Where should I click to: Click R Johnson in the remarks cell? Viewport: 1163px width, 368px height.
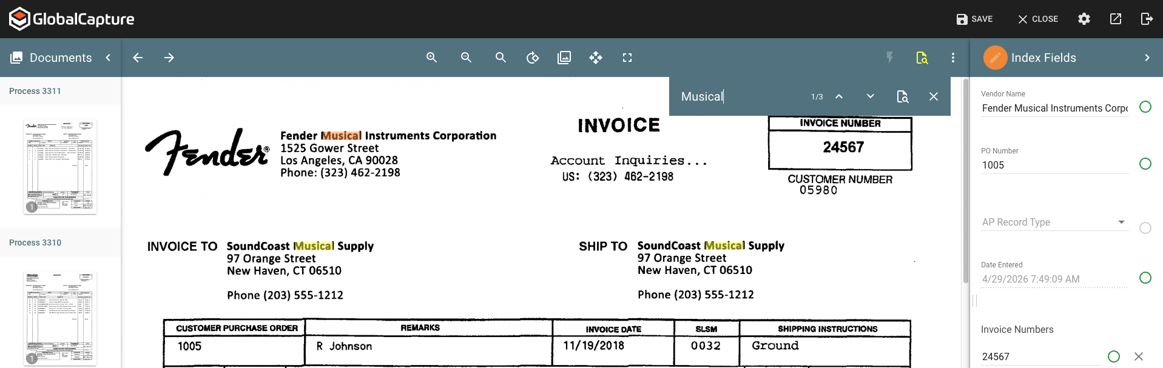[344, 346]
